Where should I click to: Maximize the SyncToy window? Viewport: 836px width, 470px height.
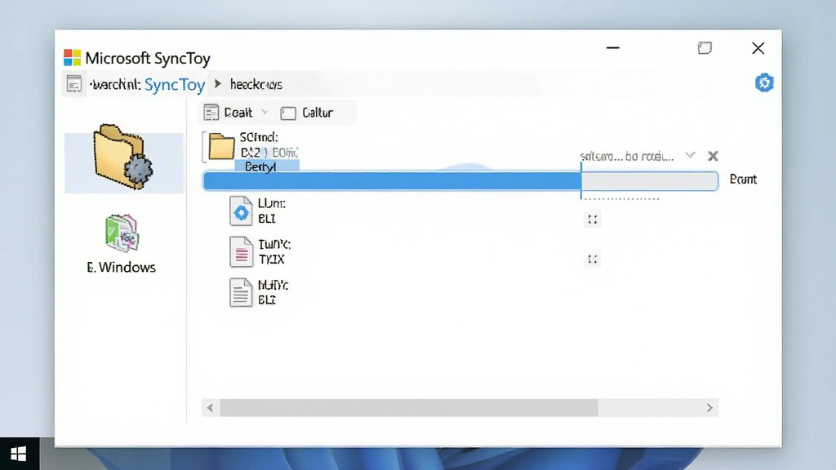705,48
